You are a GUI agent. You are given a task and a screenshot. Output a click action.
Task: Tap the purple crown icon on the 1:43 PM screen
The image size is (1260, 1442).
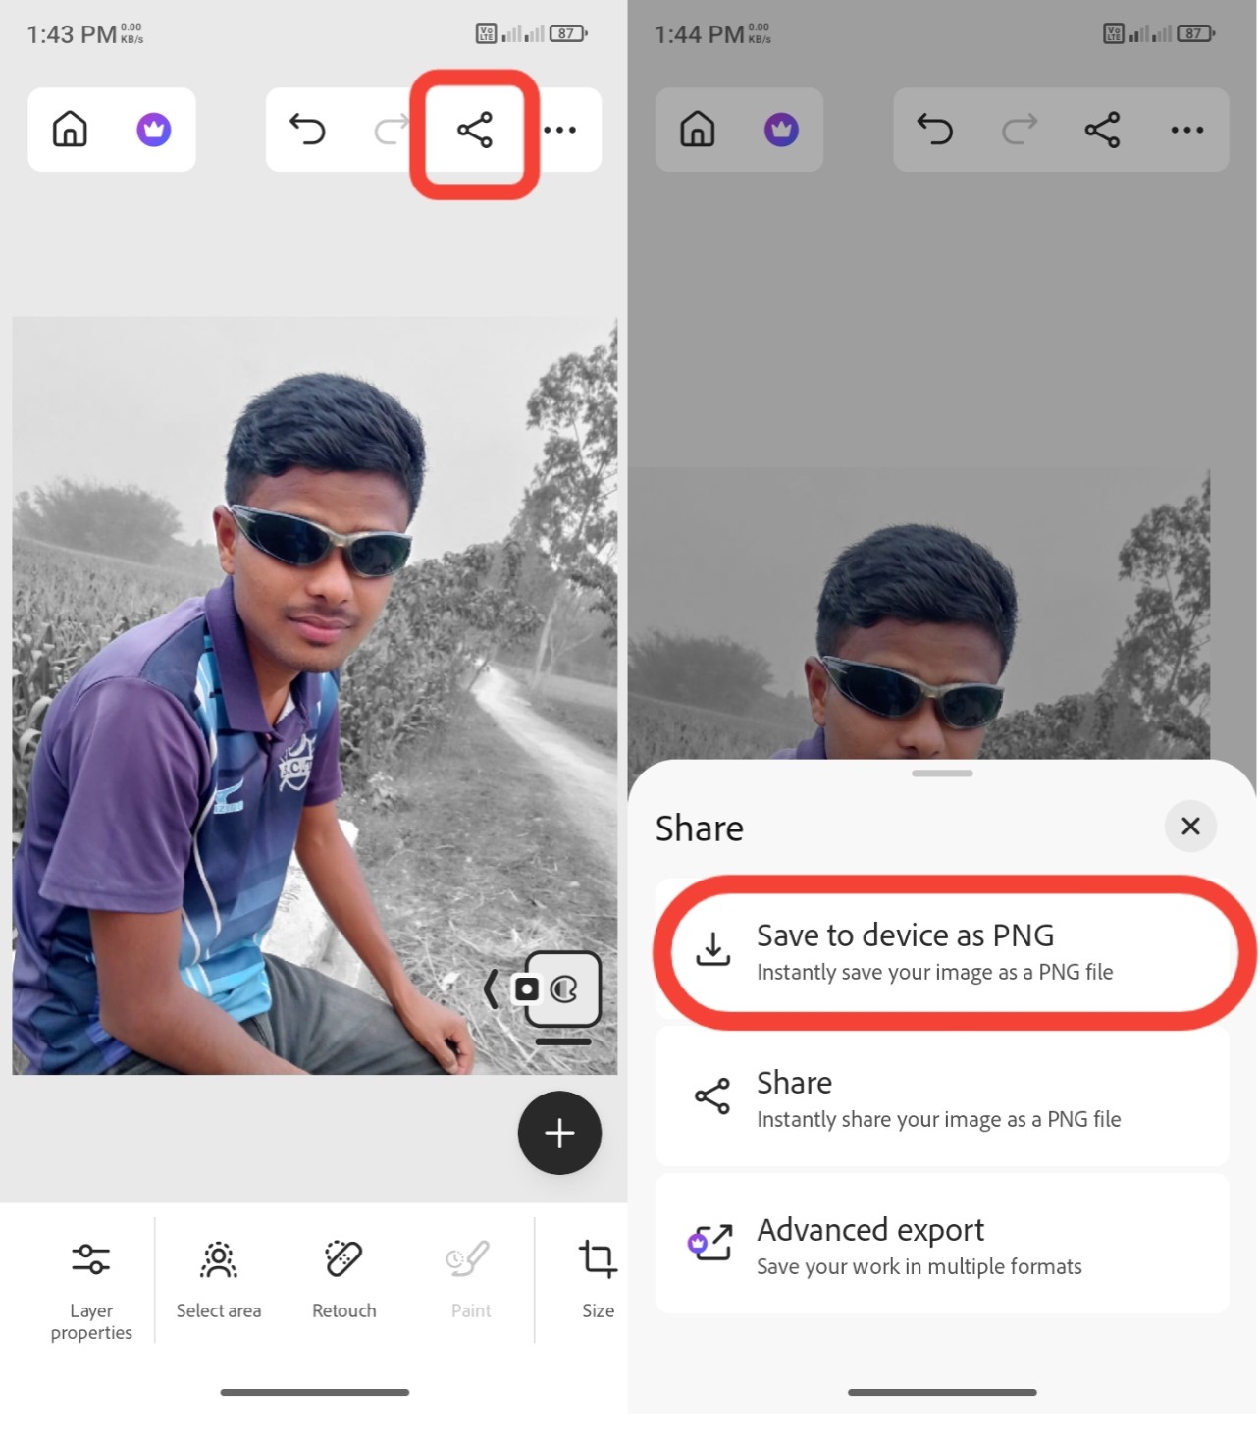coord(154,130)
